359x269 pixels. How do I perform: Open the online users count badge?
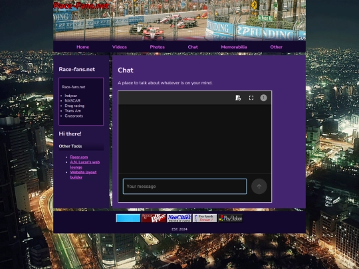(263, 98)
